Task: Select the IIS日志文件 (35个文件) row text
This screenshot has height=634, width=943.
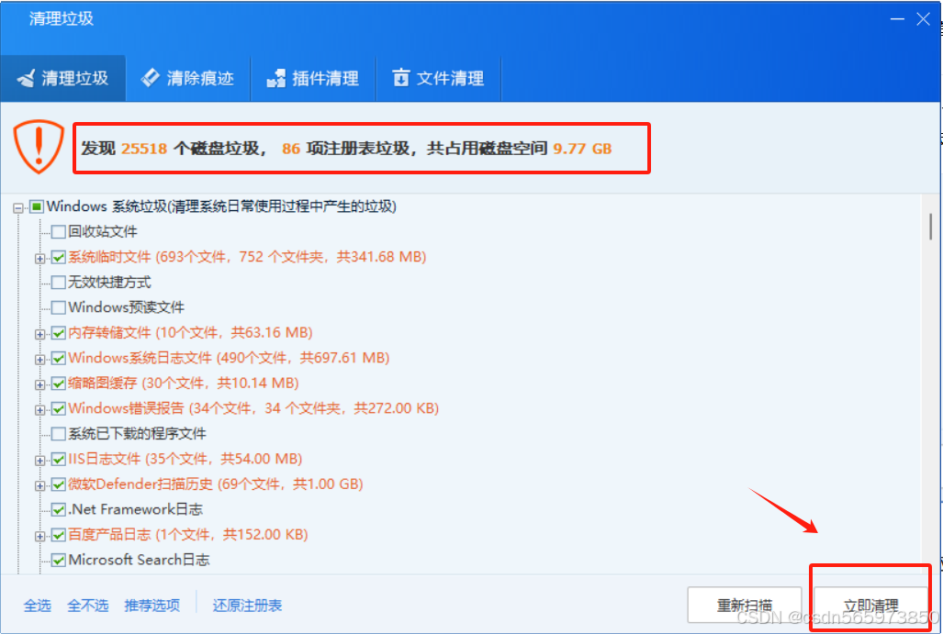Action: pyautogui.click(x=185, y=459)
